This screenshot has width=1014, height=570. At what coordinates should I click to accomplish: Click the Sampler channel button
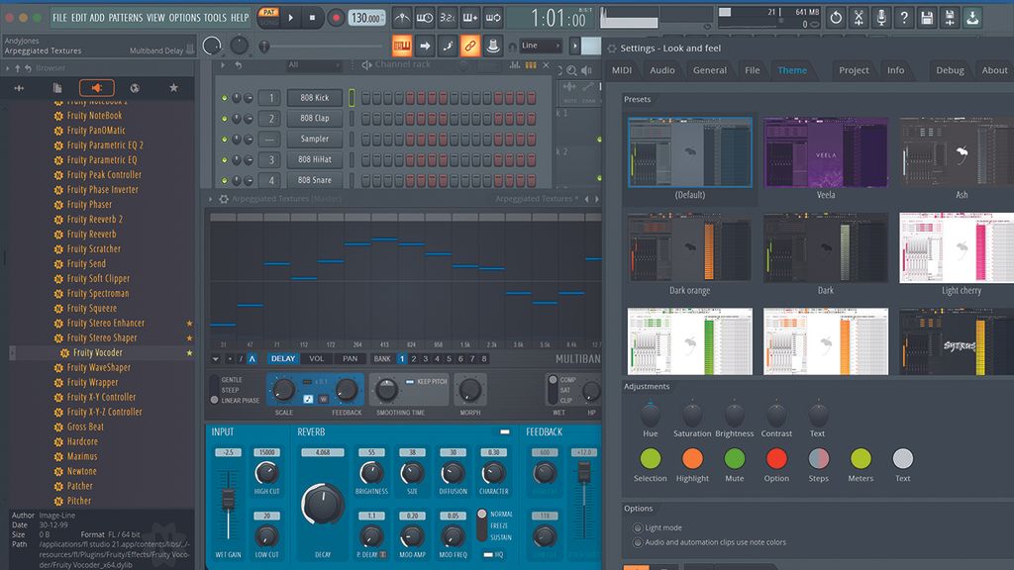pos(314,139)
